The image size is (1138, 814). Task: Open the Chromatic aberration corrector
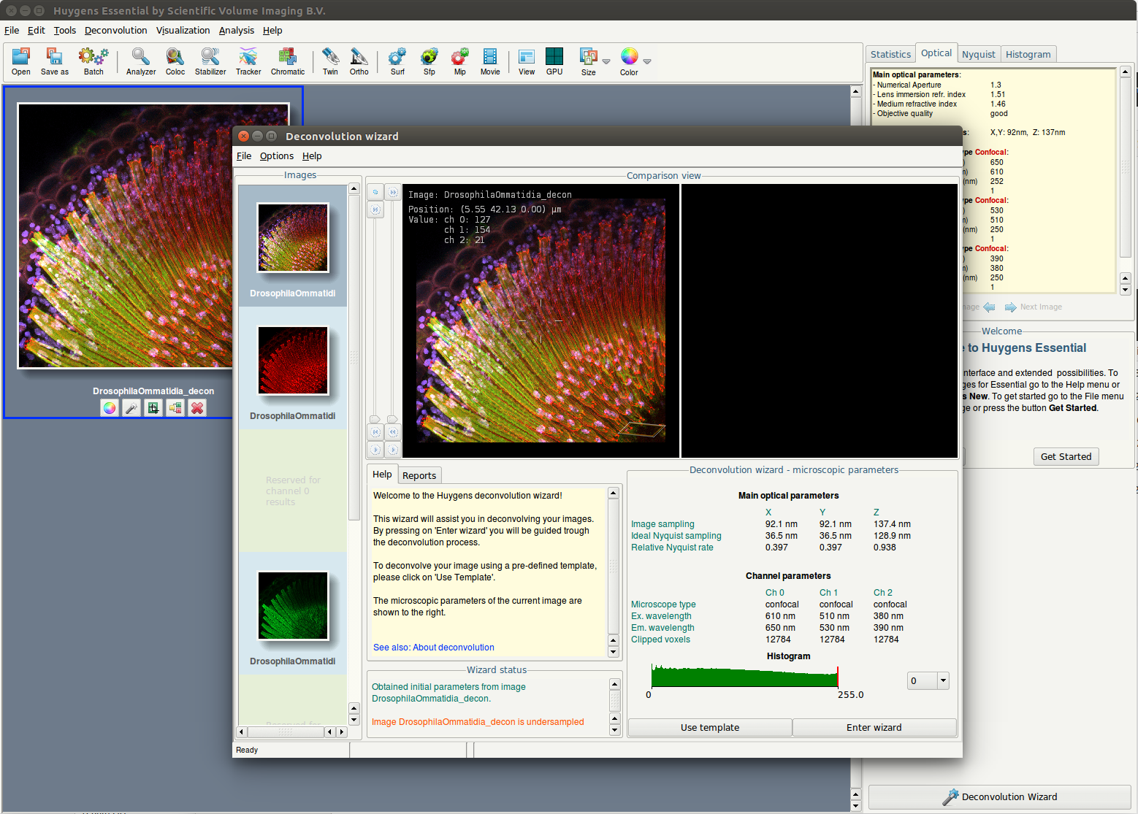pos(288,61)
